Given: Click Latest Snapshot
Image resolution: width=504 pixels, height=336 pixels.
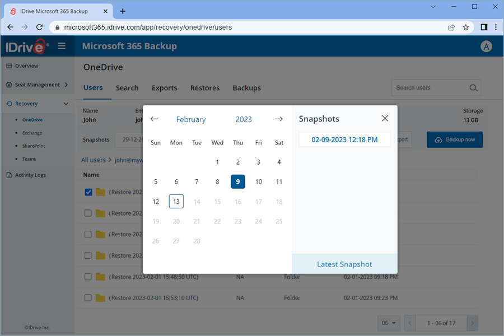Looking at the screenshot, I should coord(344,264).
